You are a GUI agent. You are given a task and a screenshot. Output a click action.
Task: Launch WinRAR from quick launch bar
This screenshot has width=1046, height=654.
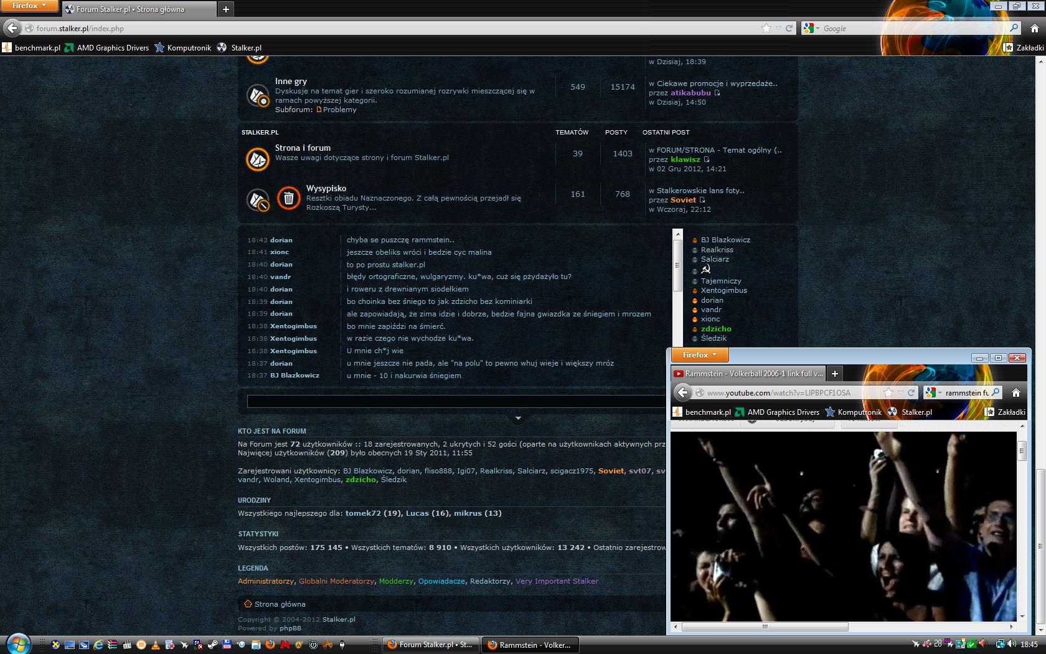112,645
